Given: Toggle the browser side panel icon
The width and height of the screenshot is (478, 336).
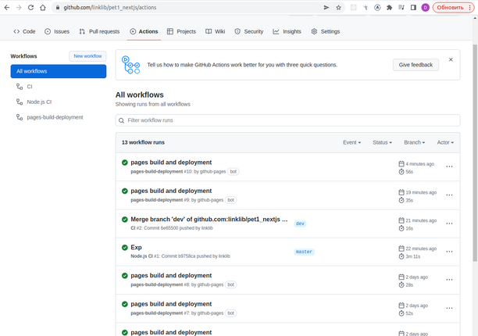Looking at the screenshot, I should coord(413,8).
